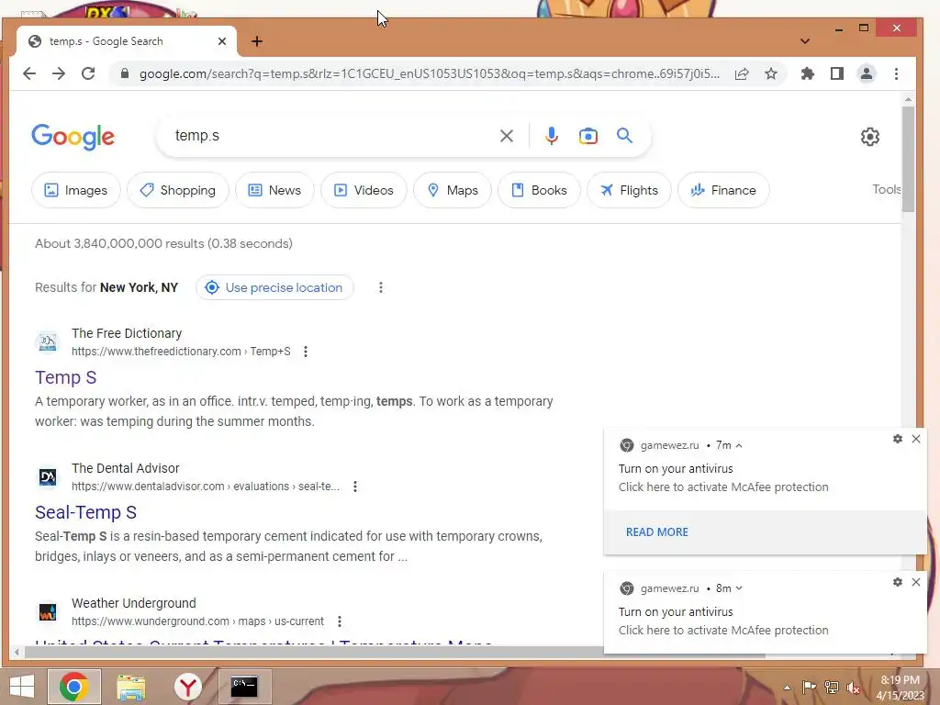
Task: Open Command Prompt from the taskbar
Action: tap(244, 687)
